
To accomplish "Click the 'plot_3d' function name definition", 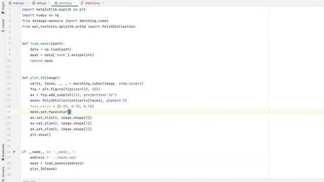I will [37, 78].
